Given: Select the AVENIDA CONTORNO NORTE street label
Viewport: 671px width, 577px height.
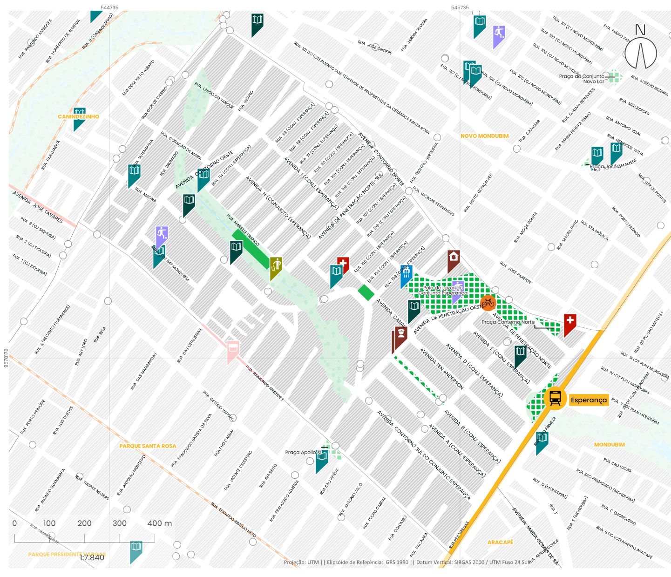Looking at the screenshot, I should [x=380, y=159].
